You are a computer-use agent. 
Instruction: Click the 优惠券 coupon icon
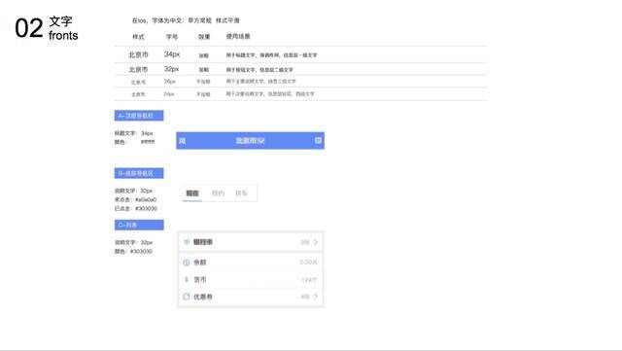tap(187, 297)
